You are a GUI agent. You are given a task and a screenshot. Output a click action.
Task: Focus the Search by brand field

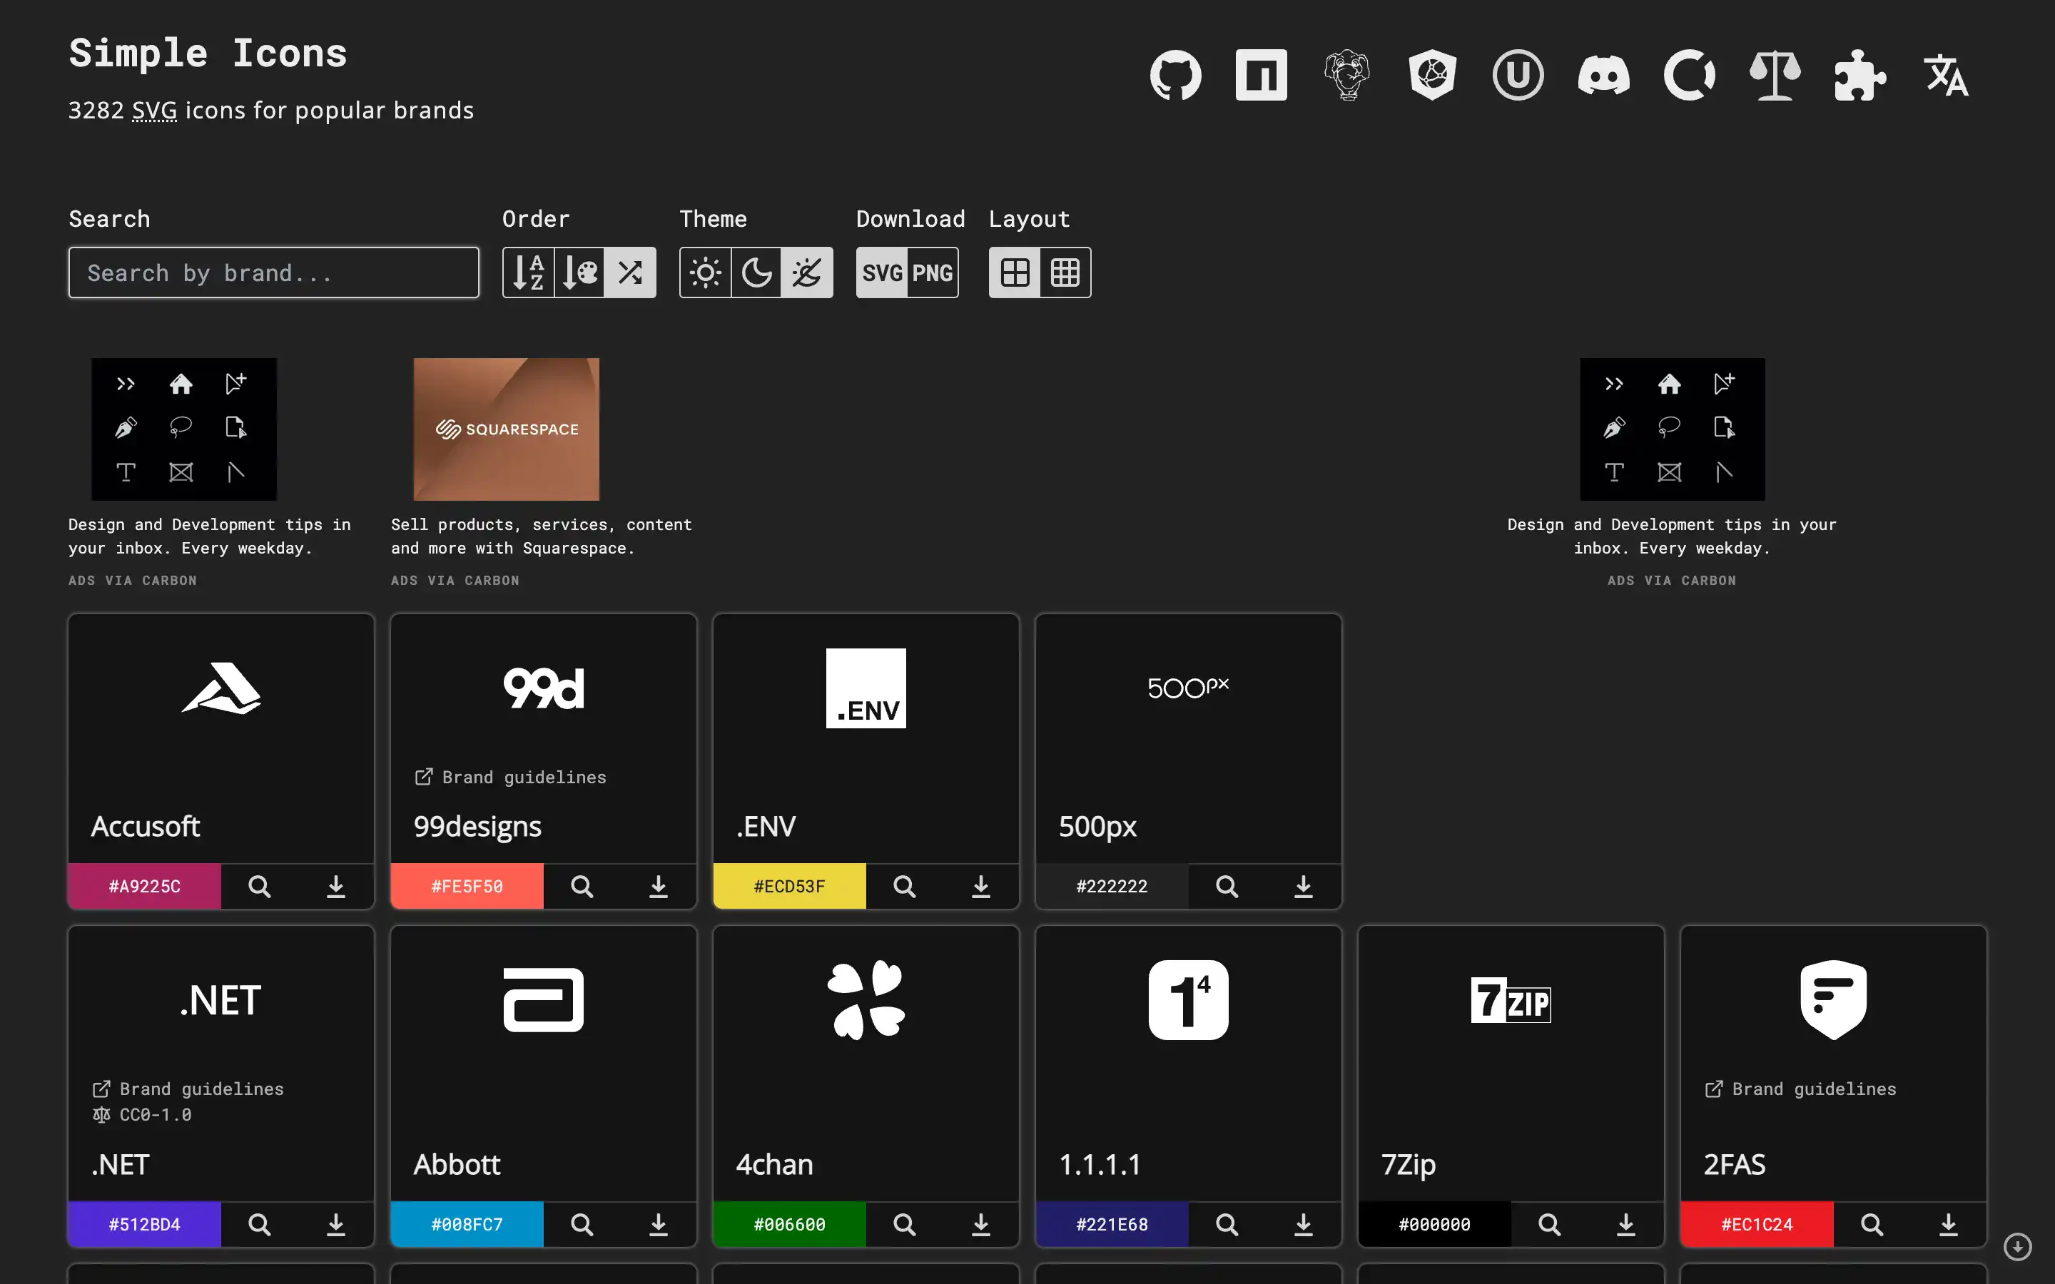273,272
